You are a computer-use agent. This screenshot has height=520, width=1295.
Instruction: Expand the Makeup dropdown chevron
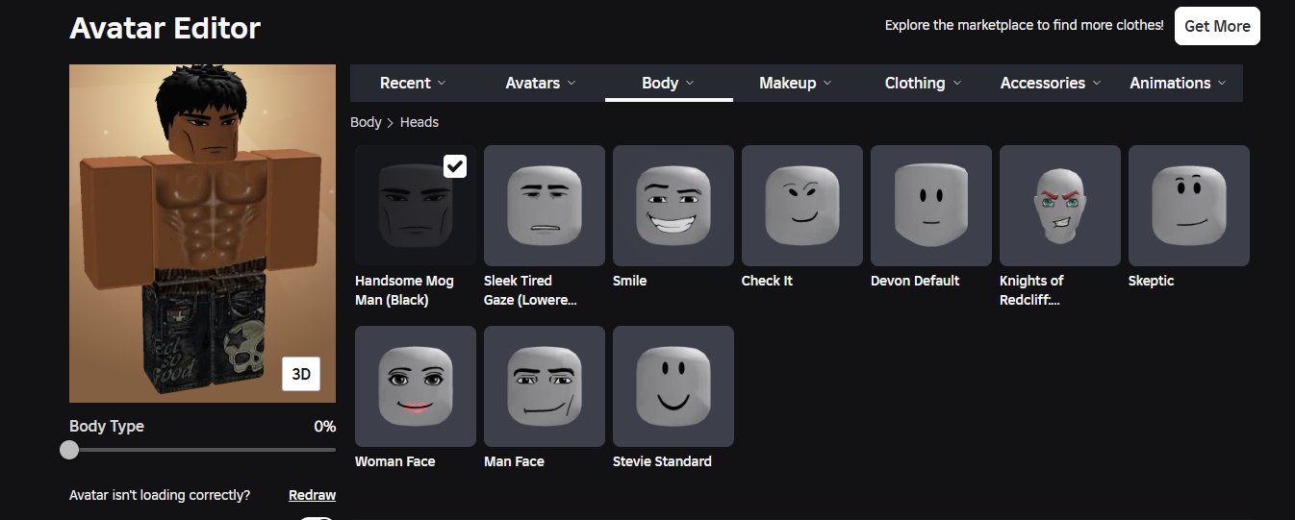[827, 84]
